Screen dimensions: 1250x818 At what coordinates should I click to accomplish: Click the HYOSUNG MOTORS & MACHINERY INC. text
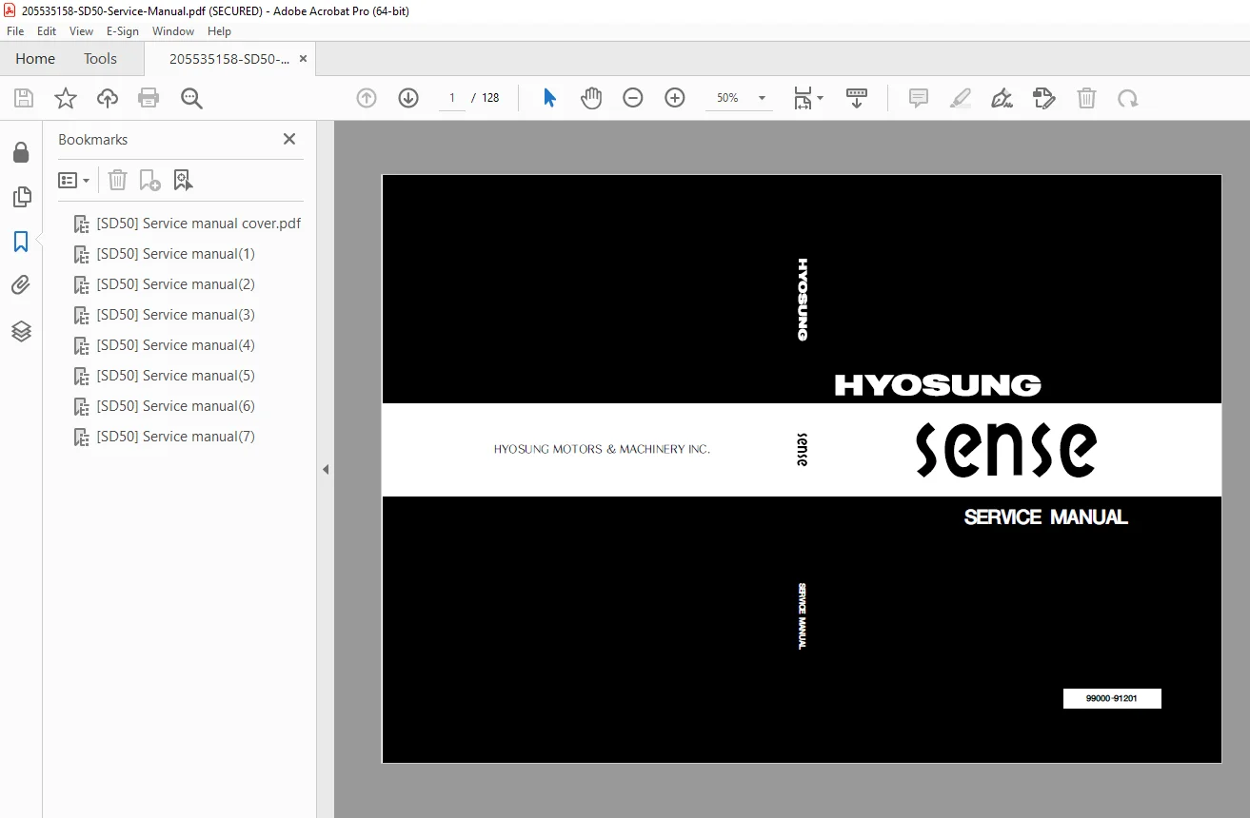(x=602, y=449)
